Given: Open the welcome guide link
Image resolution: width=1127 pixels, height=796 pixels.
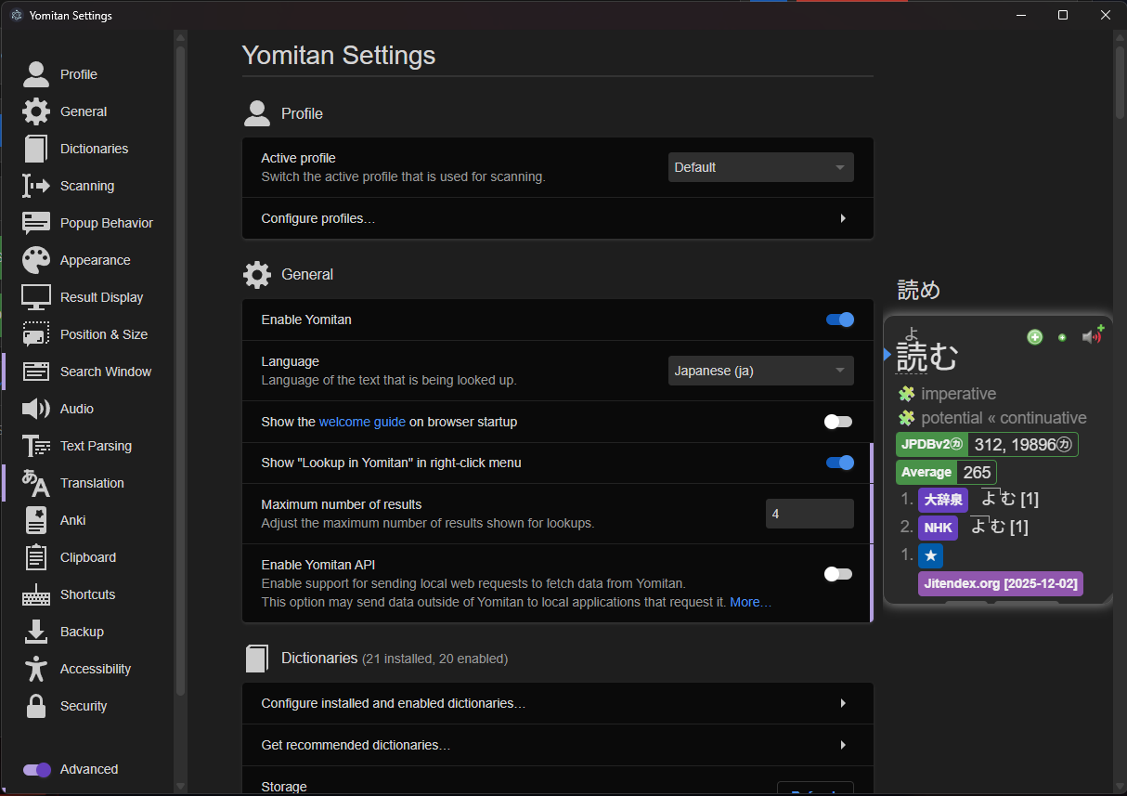Looking at the screenshot, I should click(362, 422).
